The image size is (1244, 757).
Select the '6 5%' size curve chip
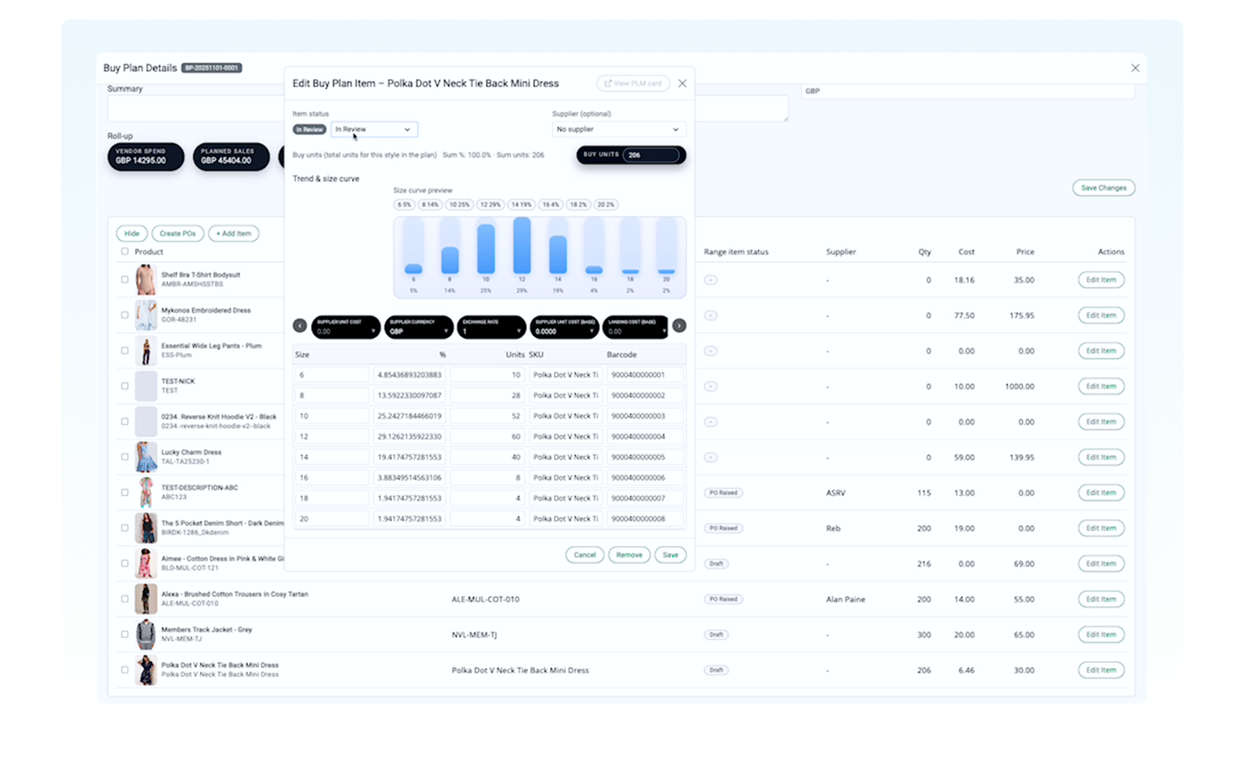(x=406, y=204)
